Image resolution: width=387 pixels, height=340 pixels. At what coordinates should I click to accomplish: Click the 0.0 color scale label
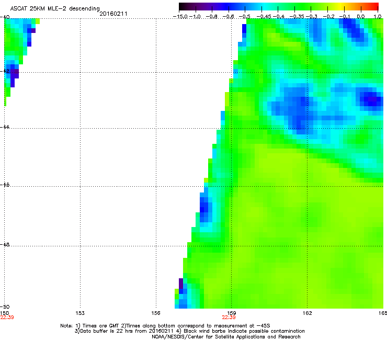[x=361, y=17]
